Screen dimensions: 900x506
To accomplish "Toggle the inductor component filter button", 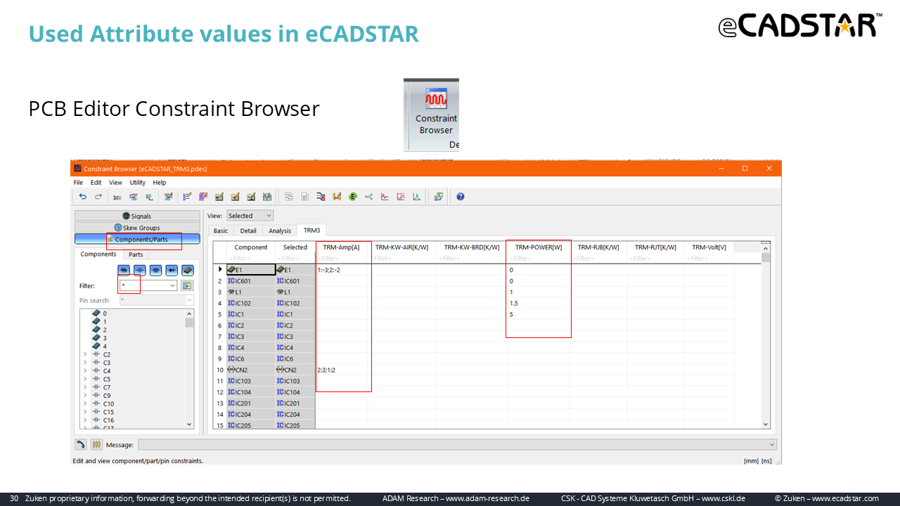I will point(155,270).
